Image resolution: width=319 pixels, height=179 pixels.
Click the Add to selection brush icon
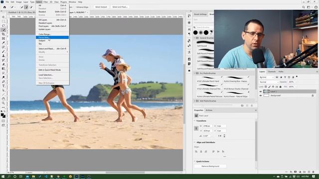coord(26,7)
